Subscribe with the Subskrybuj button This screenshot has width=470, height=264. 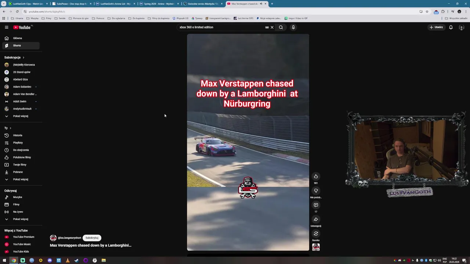tap(92, 238)
